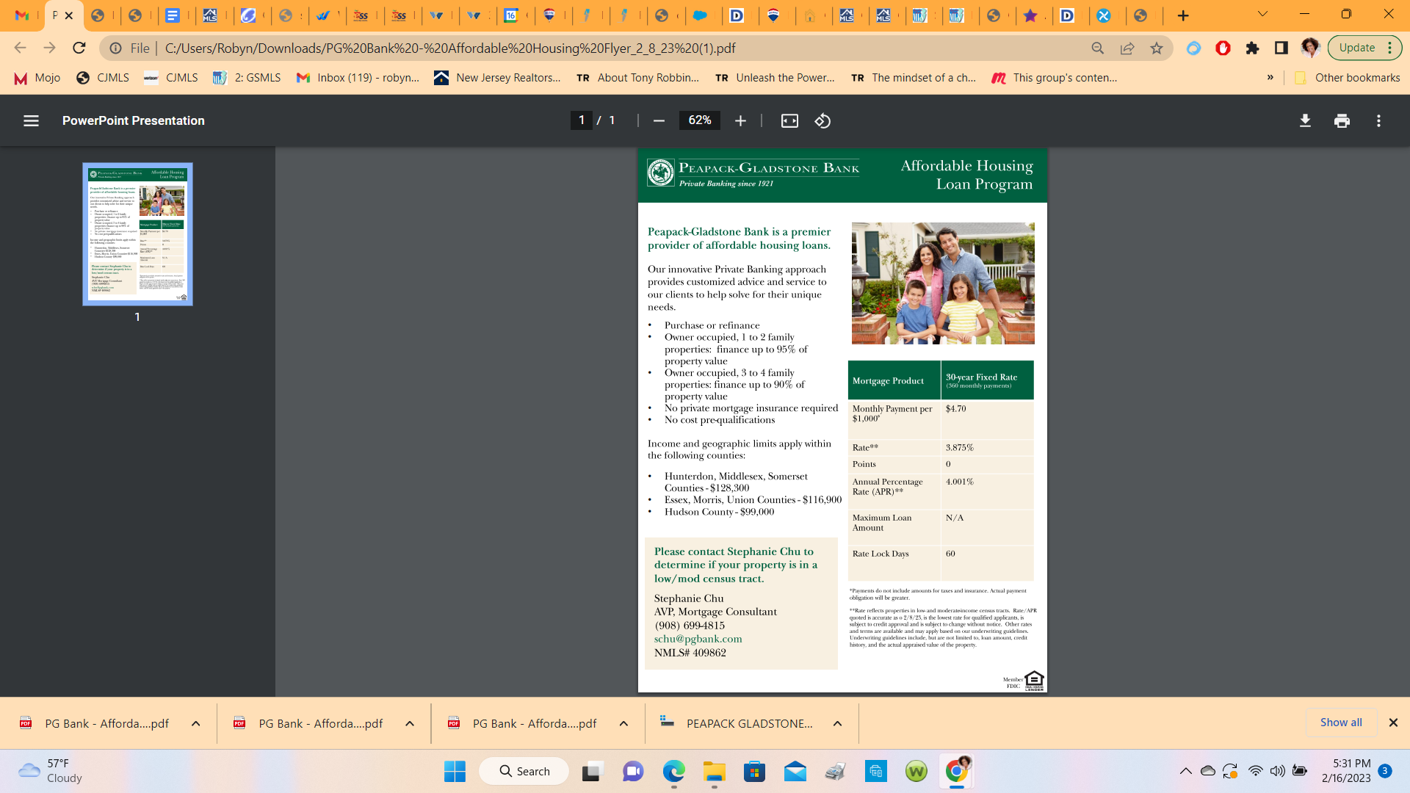This screenshot has width=1410, height=793.
Task: Open the PDF viewer more actions menu
Action: click(1378, 120)
